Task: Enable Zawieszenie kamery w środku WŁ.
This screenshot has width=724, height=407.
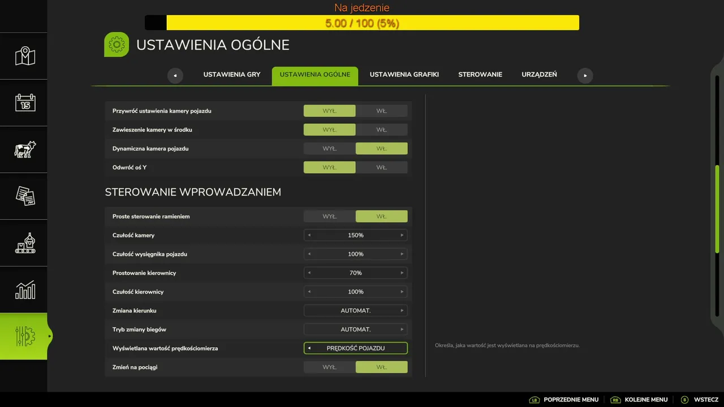Action: click(x=382, y=130)
